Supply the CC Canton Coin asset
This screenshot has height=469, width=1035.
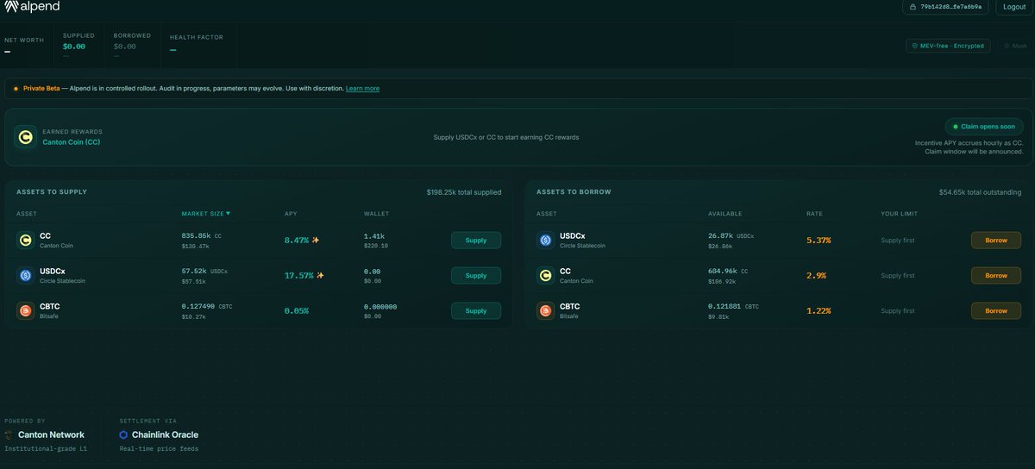(x=476, y=241)
